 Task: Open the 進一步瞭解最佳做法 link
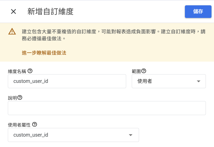tap(44, 53)
